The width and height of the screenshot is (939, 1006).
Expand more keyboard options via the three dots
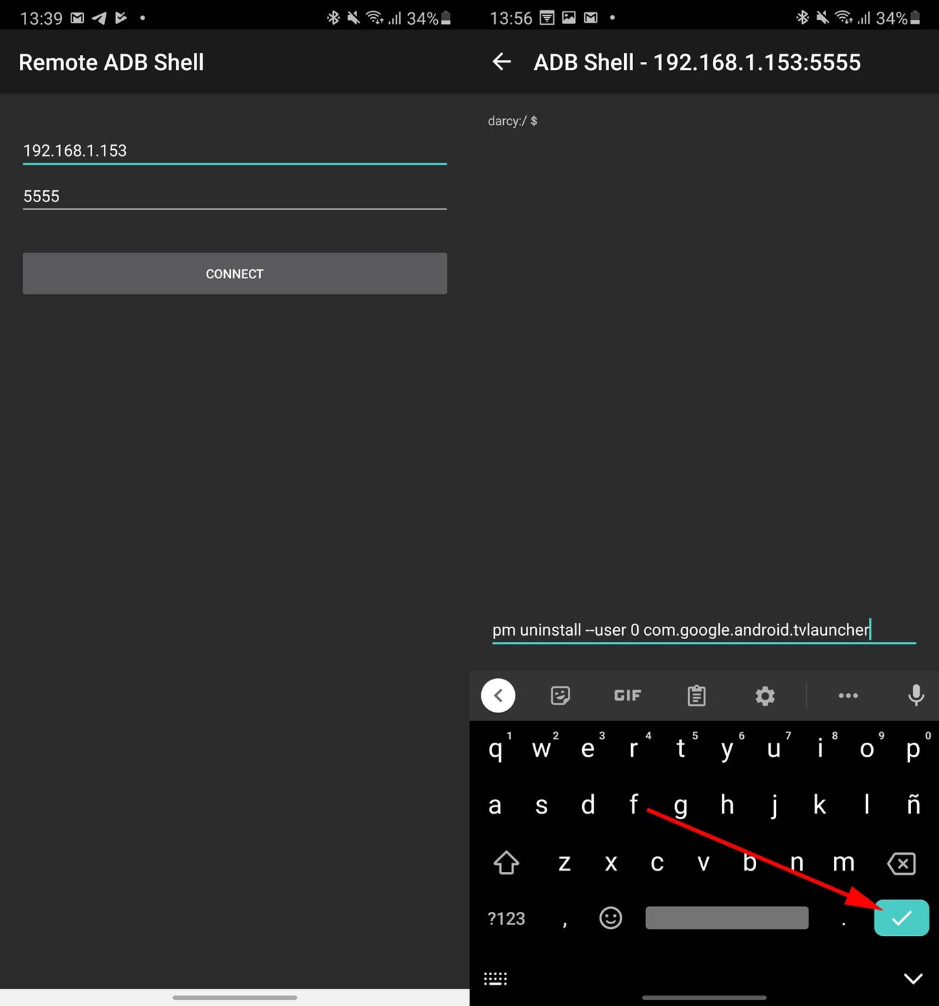pyautogui.click(x=848, y=695)
